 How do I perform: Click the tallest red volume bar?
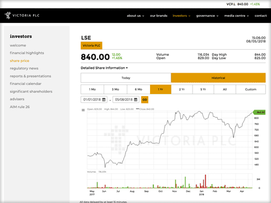[x=205, y=181]
